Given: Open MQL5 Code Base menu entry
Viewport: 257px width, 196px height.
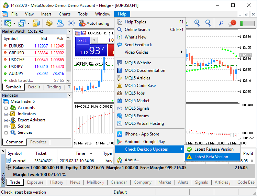Looking at the screenshot, I should click(150, 86).
